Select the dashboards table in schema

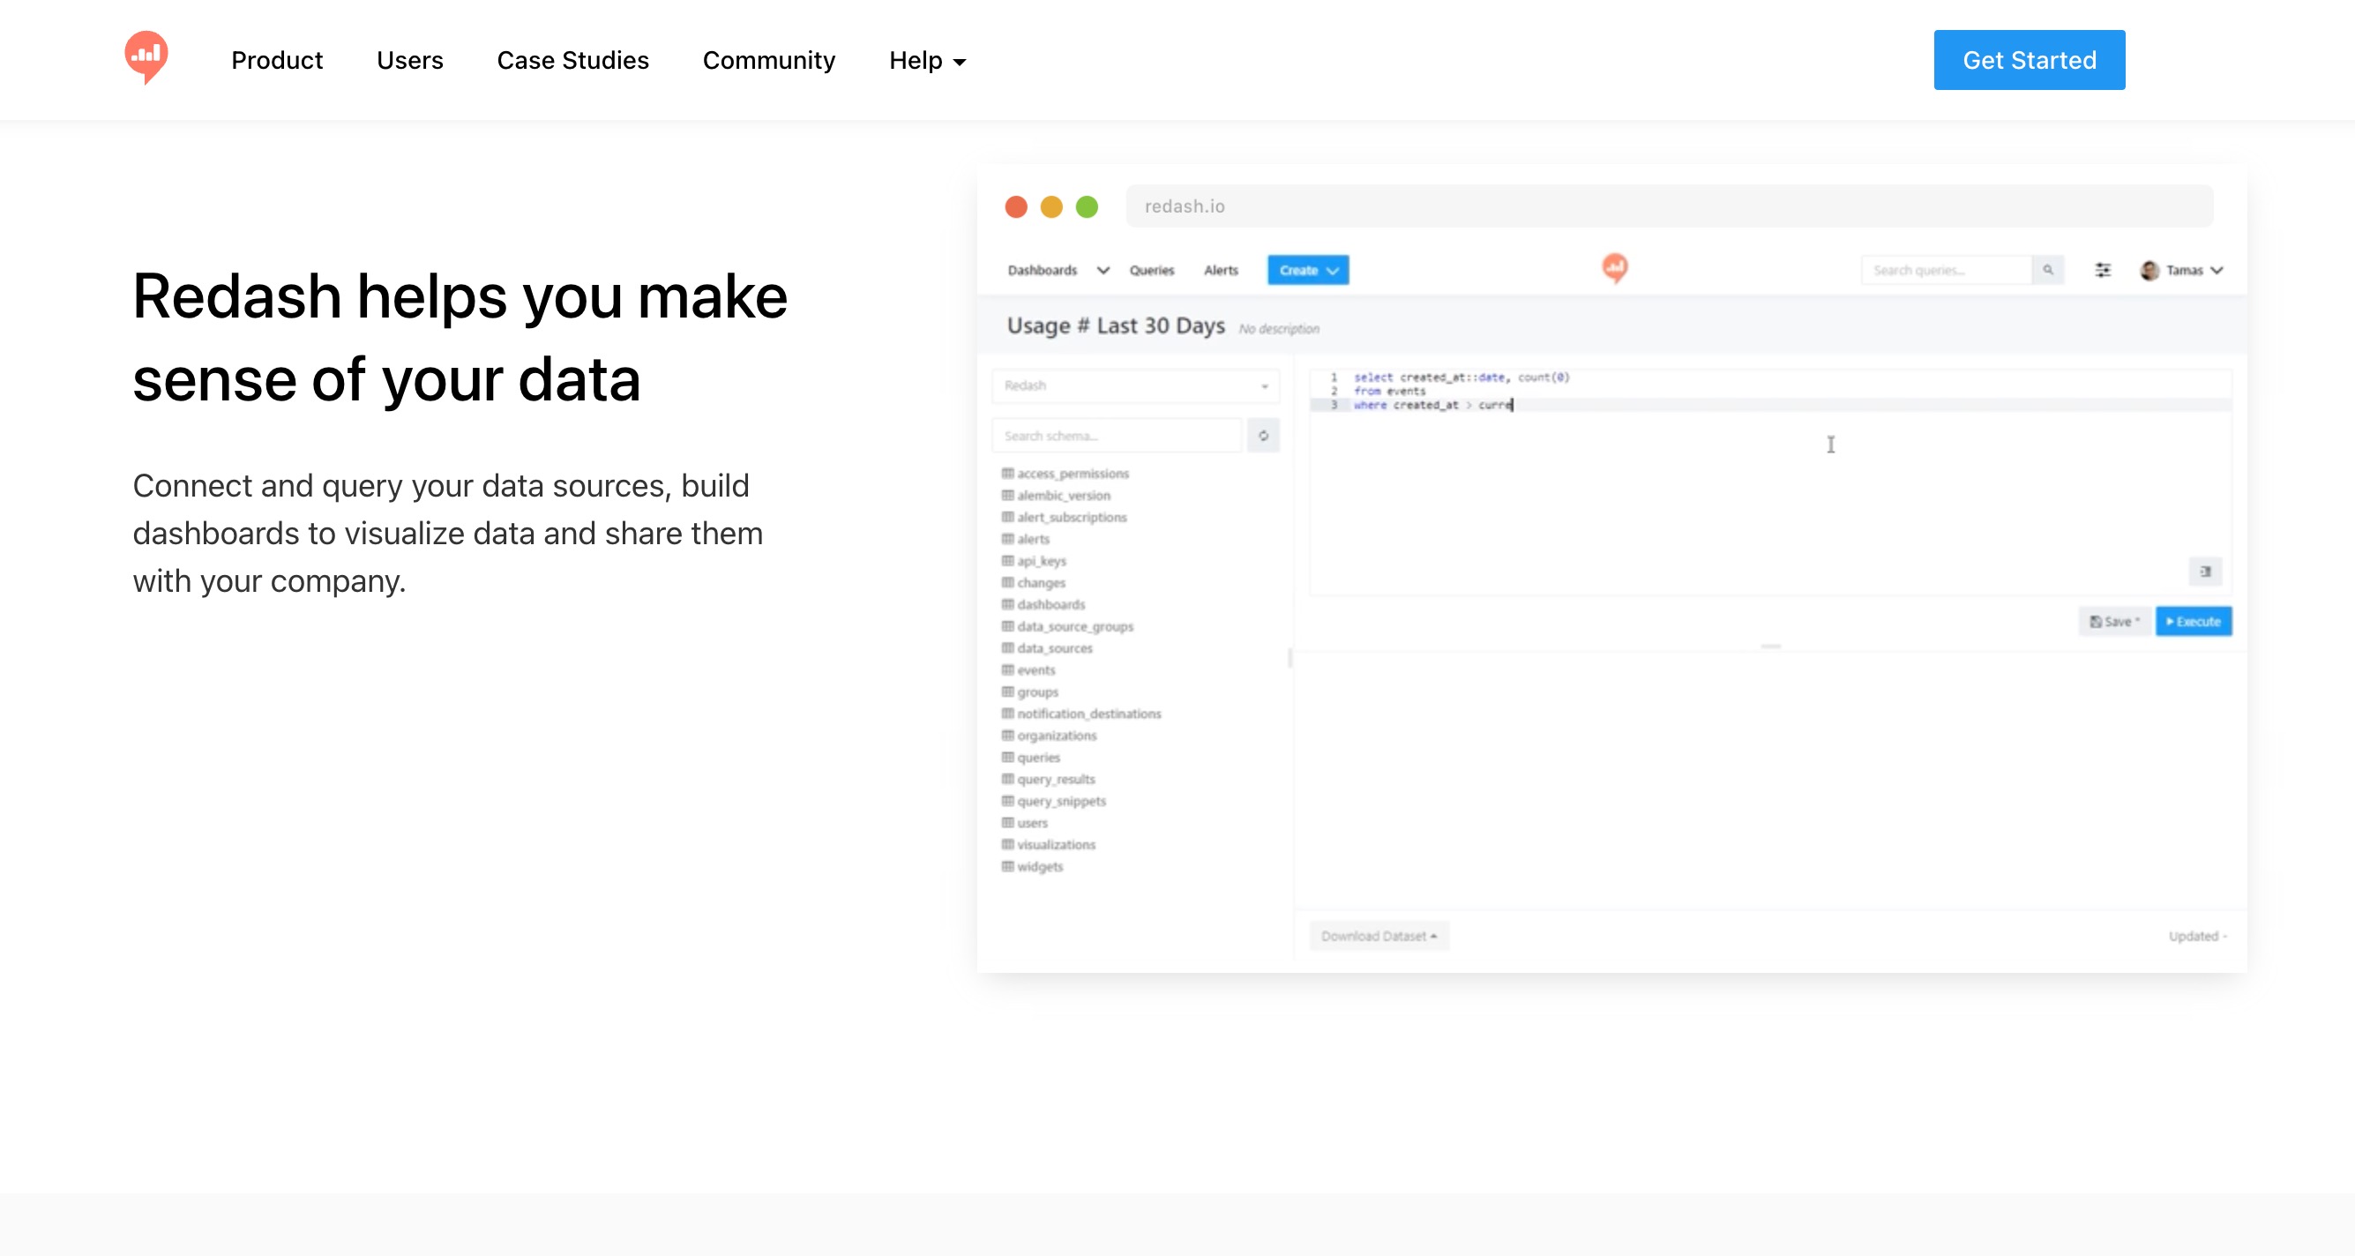(1050, 604)
